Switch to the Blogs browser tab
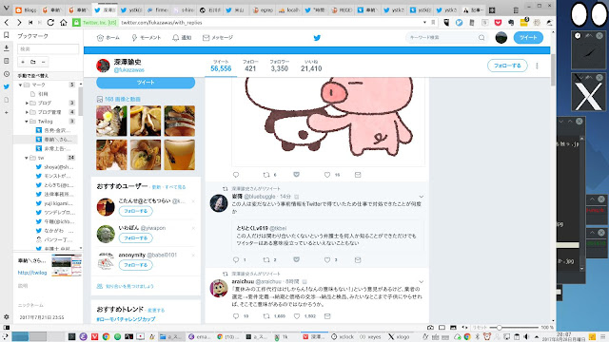 pyautogui.click(x=27, y=10)
